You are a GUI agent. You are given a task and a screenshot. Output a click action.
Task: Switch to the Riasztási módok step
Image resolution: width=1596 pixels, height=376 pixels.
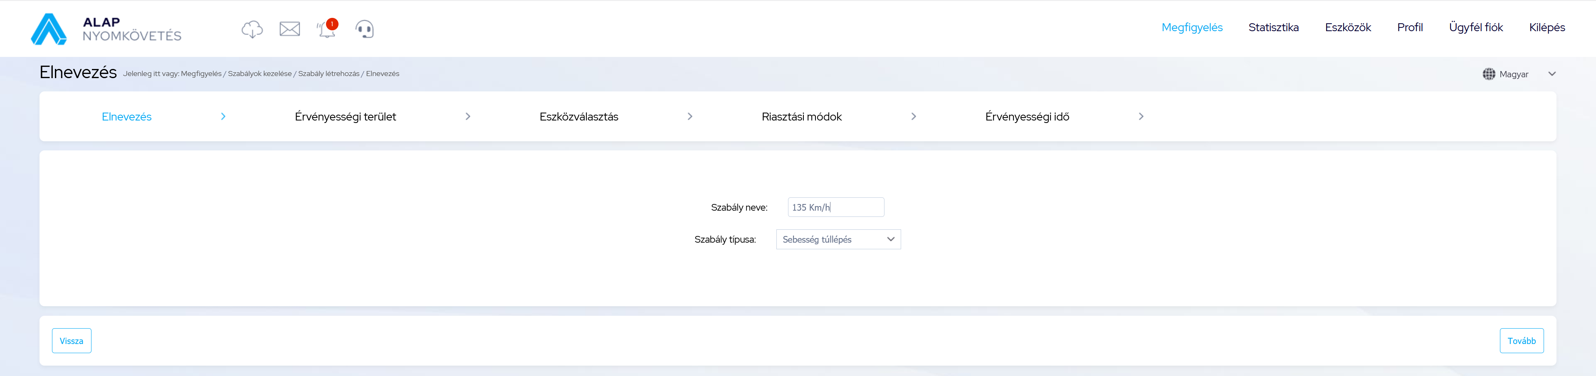[801, 116]
